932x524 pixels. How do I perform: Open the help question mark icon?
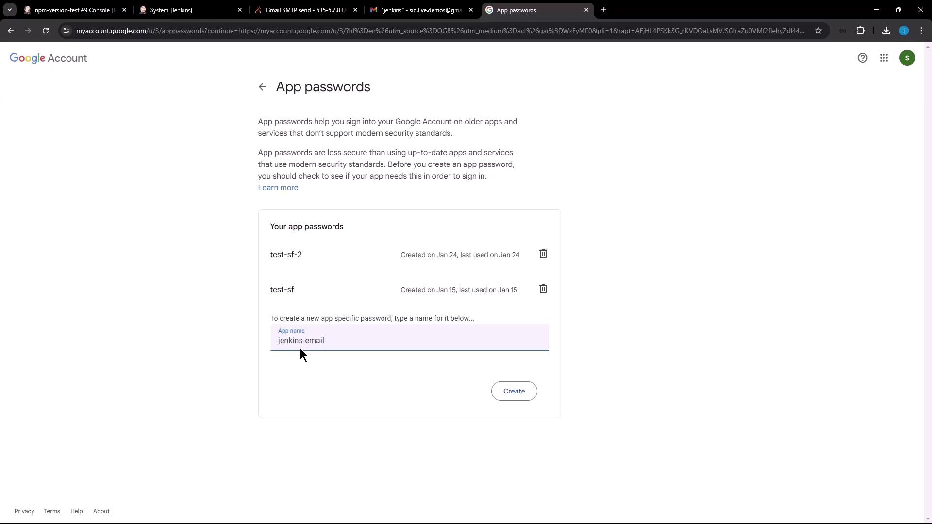point(862,58)
